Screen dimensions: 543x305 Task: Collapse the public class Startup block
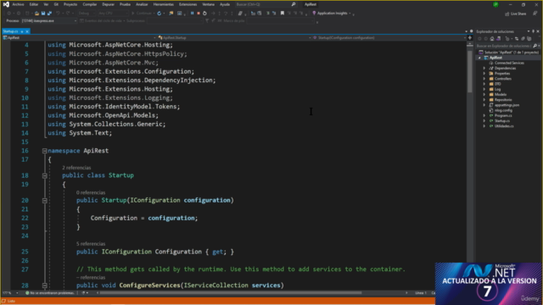[x=45, y=175]
